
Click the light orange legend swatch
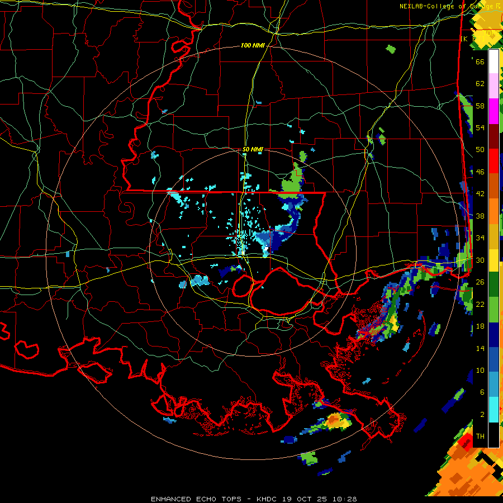493,211
